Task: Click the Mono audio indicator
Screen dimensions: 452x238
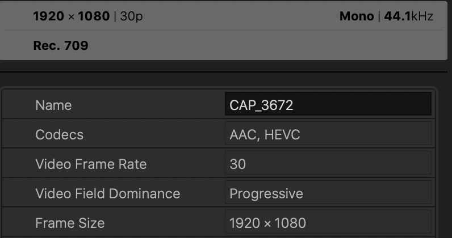Action: point(357,16)
